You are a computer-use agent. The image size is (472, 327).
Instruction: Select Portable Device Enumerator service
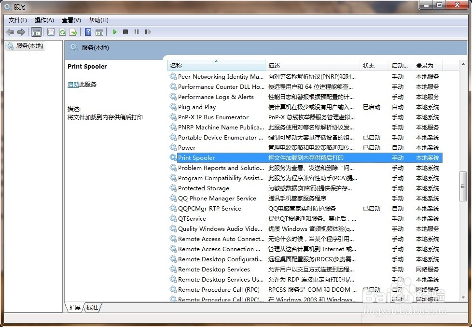[x=221, y=138]
